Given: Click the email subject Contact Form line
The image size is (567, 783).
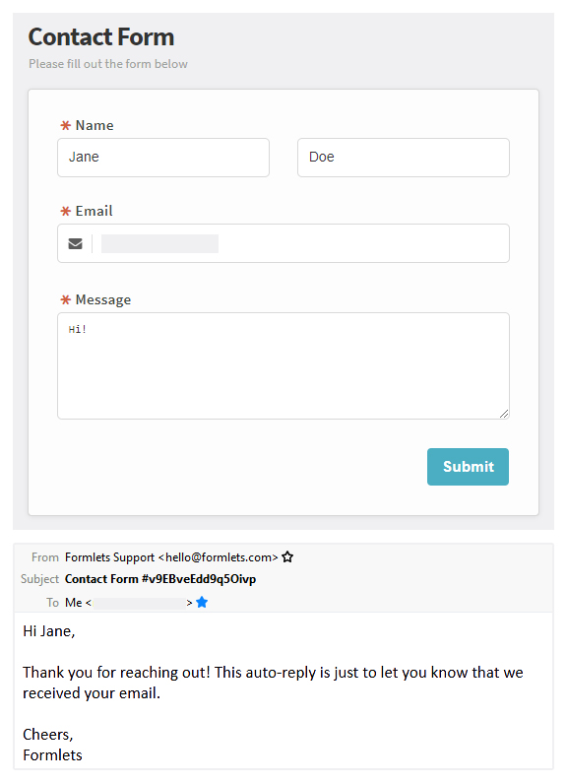Looking at the screenshot, I should pyautogui.click(x=160, y=579).
